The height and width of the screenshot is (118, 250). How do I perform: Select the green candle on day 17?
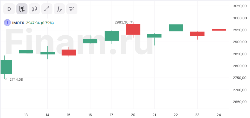(112, 36)
